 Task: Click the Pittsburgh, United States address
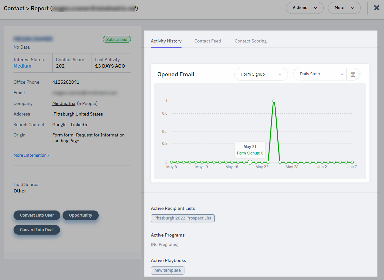tap(78, 114)
